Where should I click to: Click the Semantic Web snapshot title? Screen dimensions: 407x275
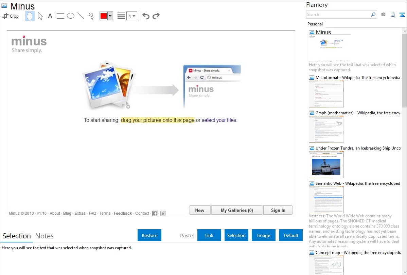(x=358, y=183)
